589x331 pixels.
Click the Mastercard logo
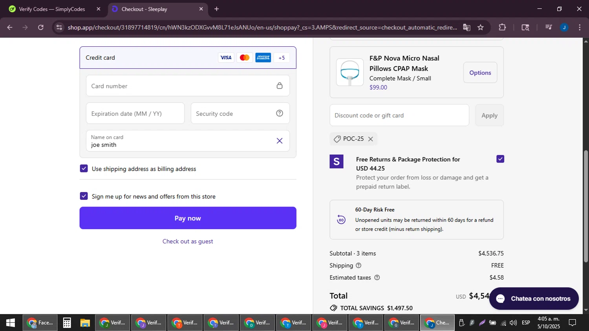coord(244,58)
